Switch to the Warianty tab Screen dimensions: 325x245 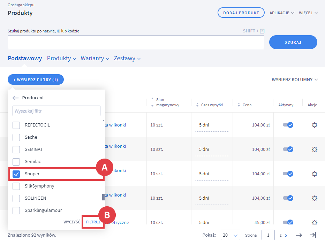[95, 59]
